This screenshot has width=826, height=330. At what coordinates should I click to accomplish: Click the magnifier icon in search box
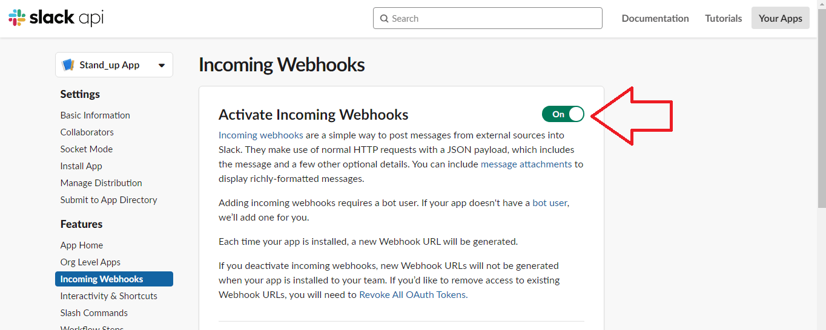[x=384, y=19]
